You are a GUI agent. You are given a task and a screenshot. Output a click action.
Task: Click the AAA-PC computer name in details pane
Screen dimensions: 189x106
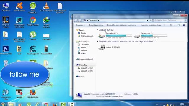coord(87,94)
